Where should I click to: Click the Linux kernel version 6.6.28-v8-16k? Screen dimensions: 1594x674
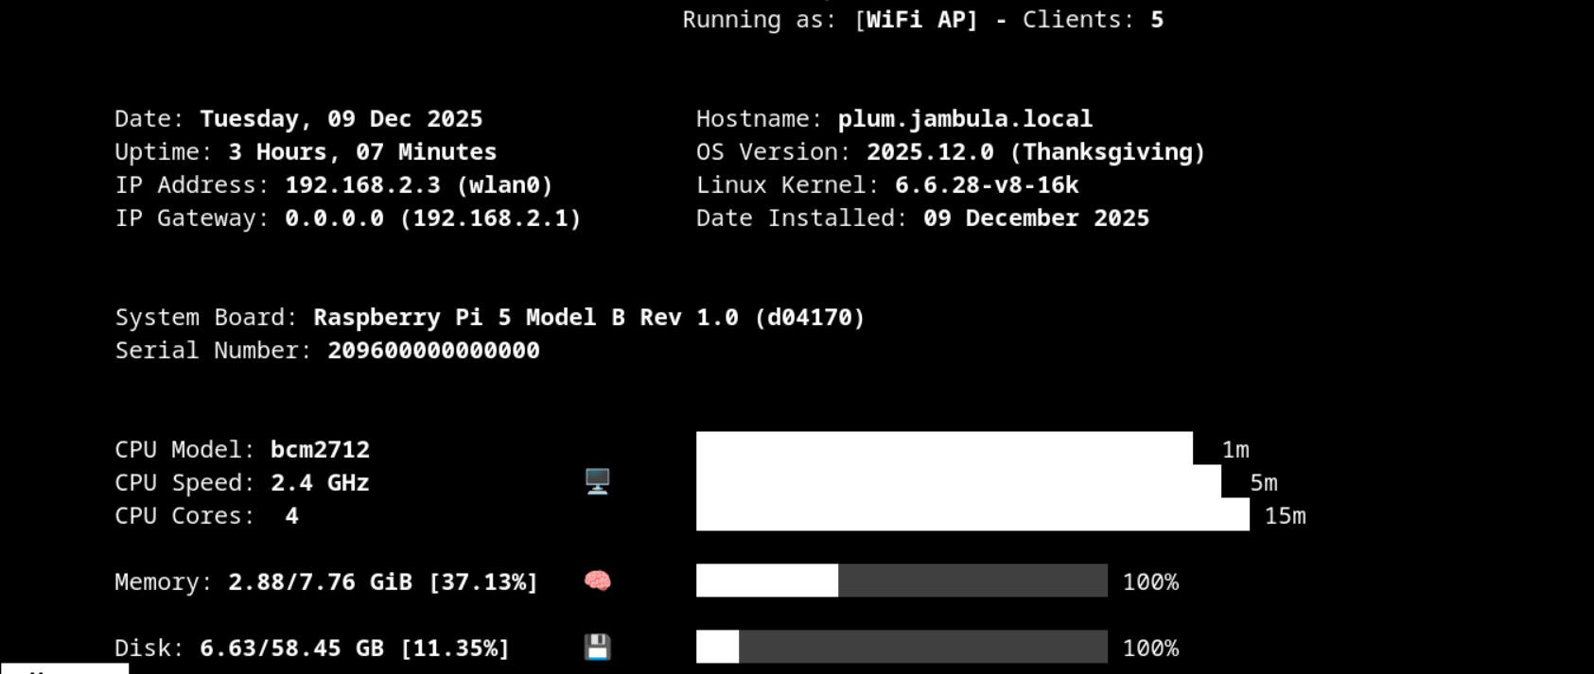point(986,185)
